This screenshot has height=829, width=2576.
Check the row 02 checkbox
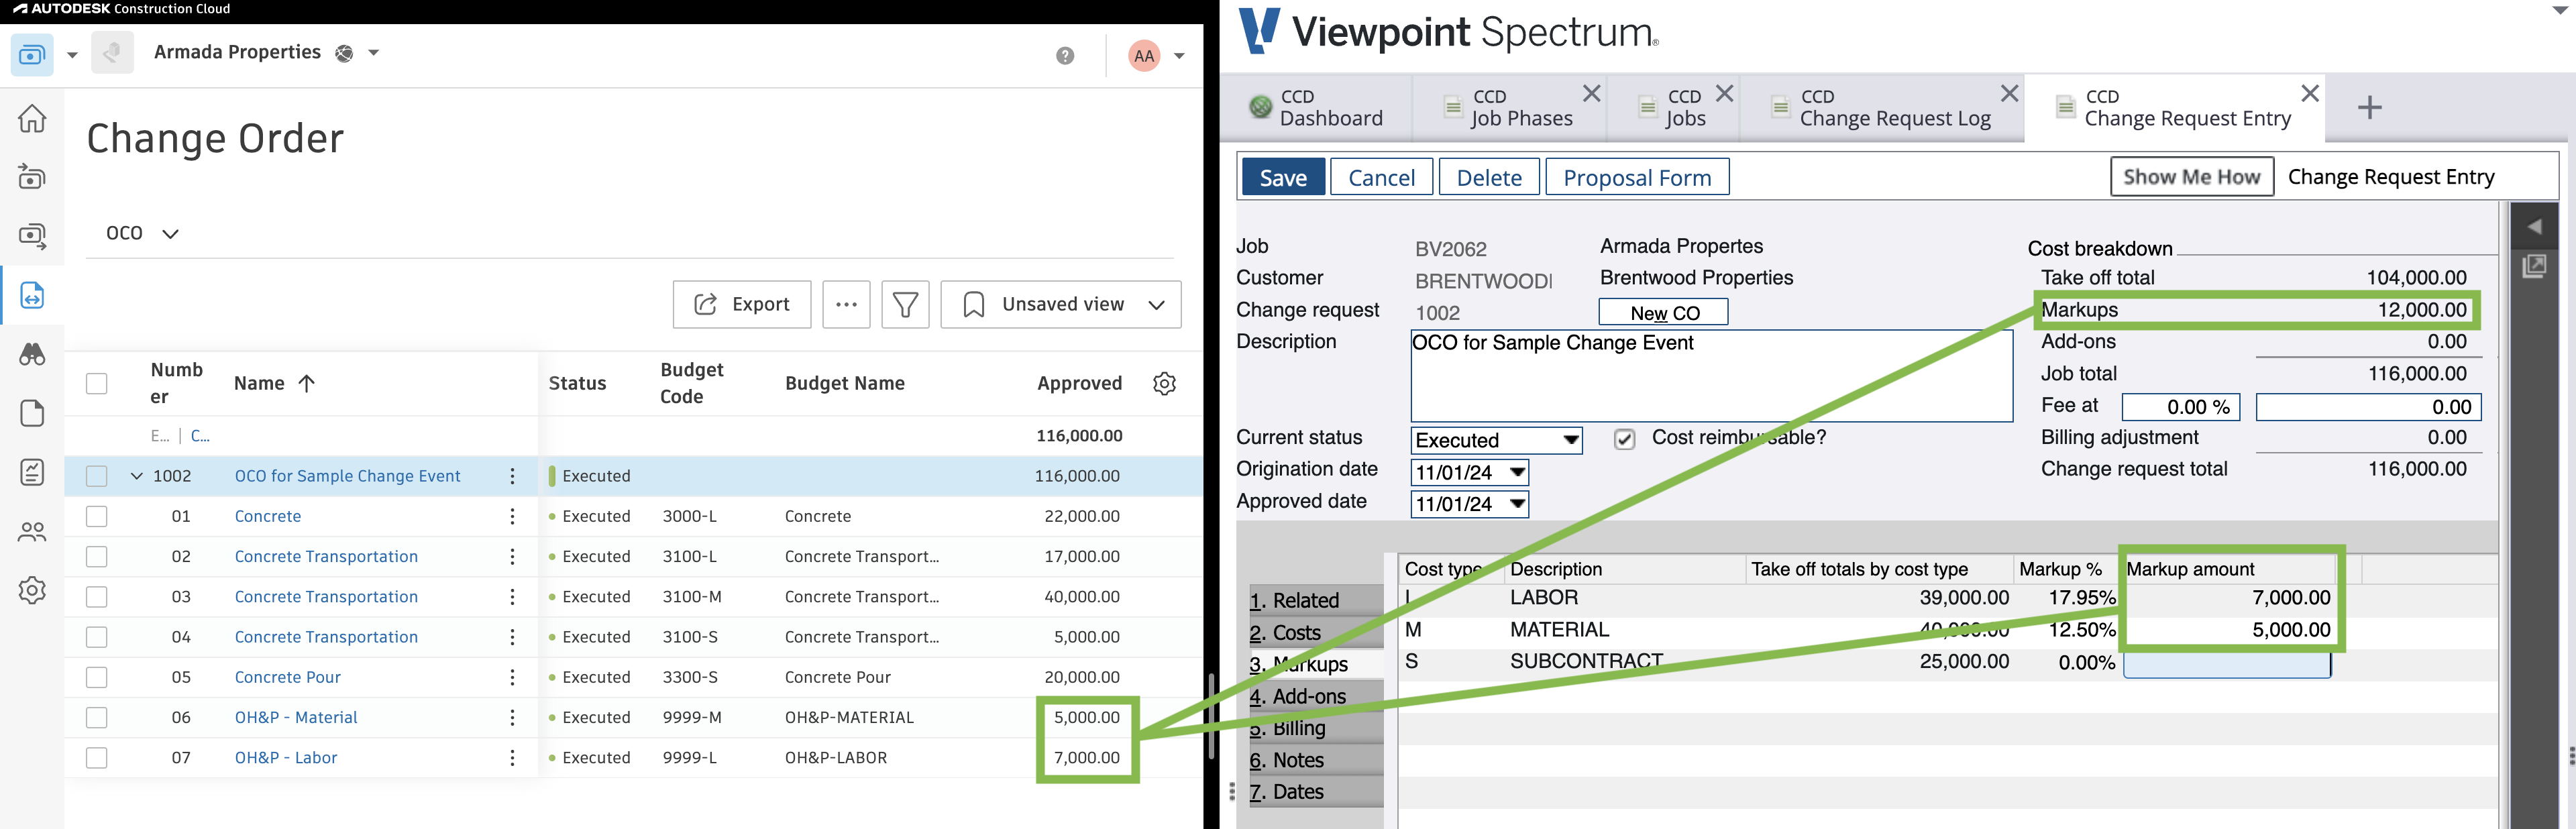[x=96, y=556]
